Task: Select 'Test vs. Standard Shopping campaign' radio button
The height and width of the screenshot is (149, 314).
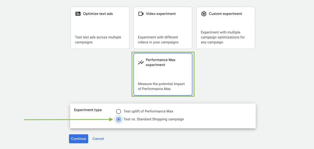Action: tap(119, 119)
